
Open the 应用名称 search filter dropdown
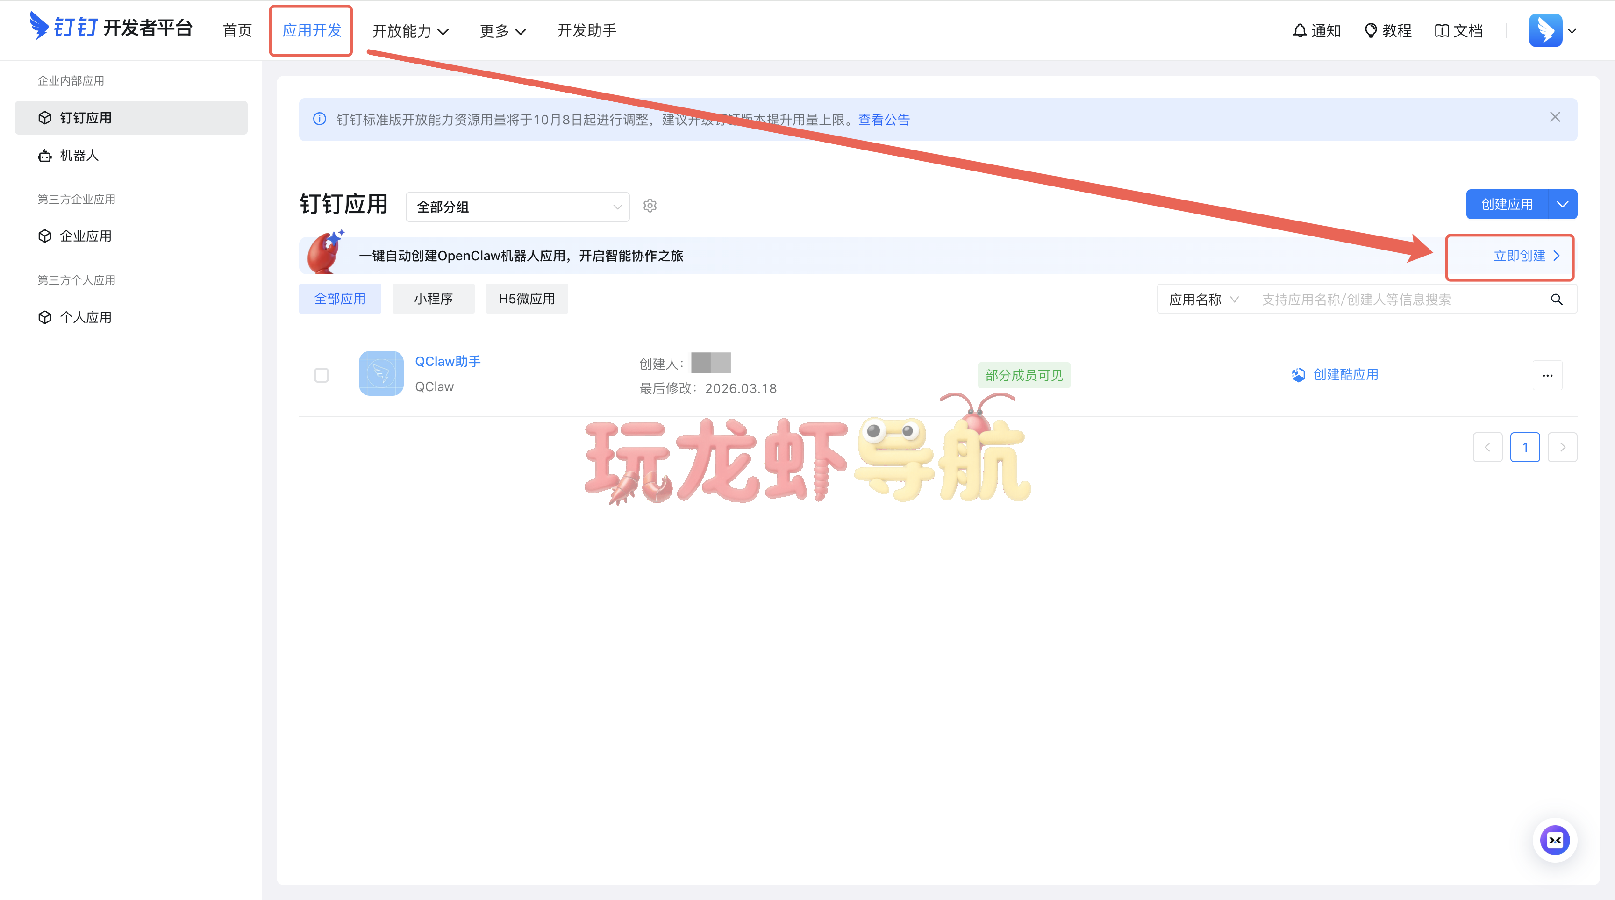pos(1204,300)
